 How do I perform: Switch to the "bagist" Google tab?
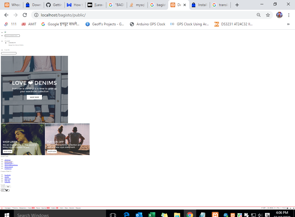[158, 5]
